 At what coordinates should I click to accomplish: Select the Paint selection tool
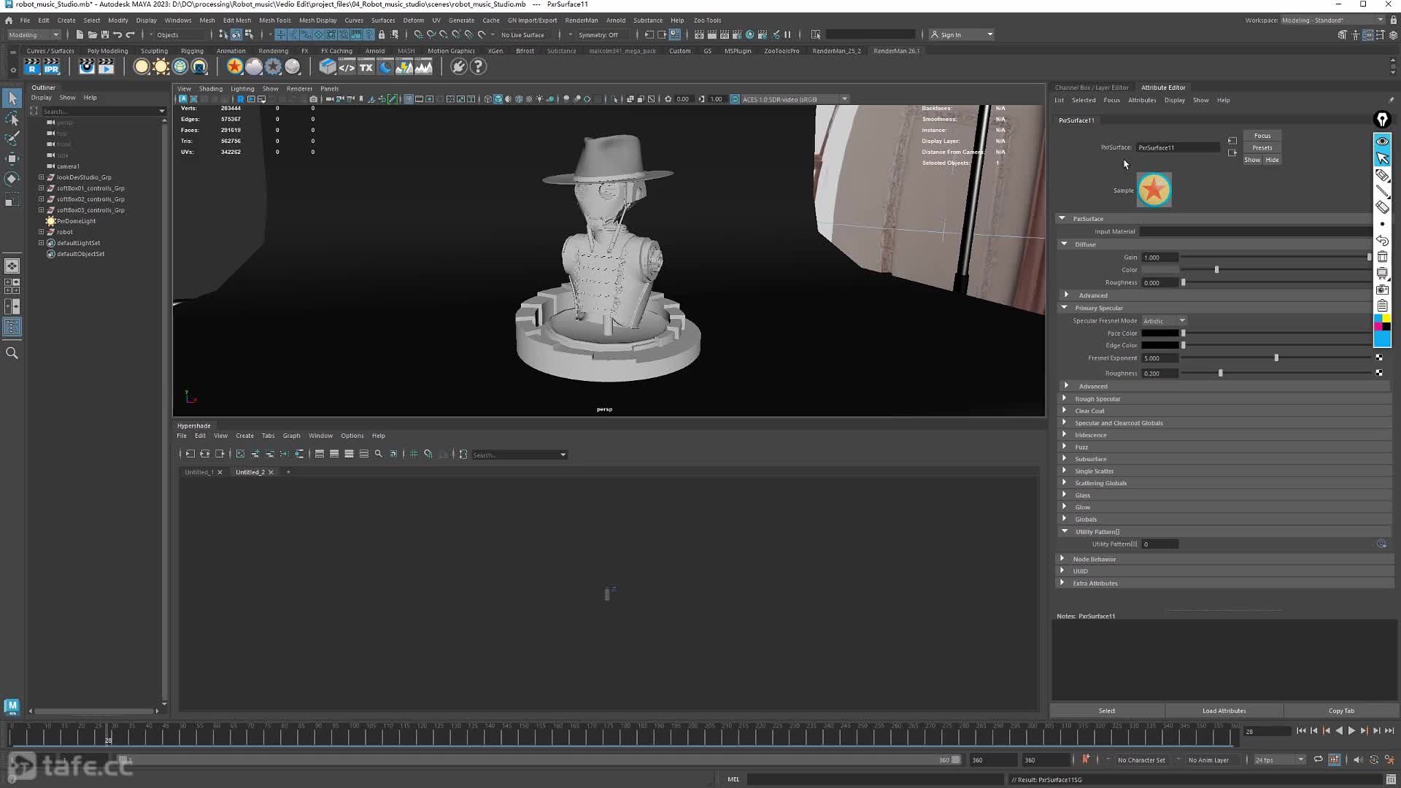point(12,139)
